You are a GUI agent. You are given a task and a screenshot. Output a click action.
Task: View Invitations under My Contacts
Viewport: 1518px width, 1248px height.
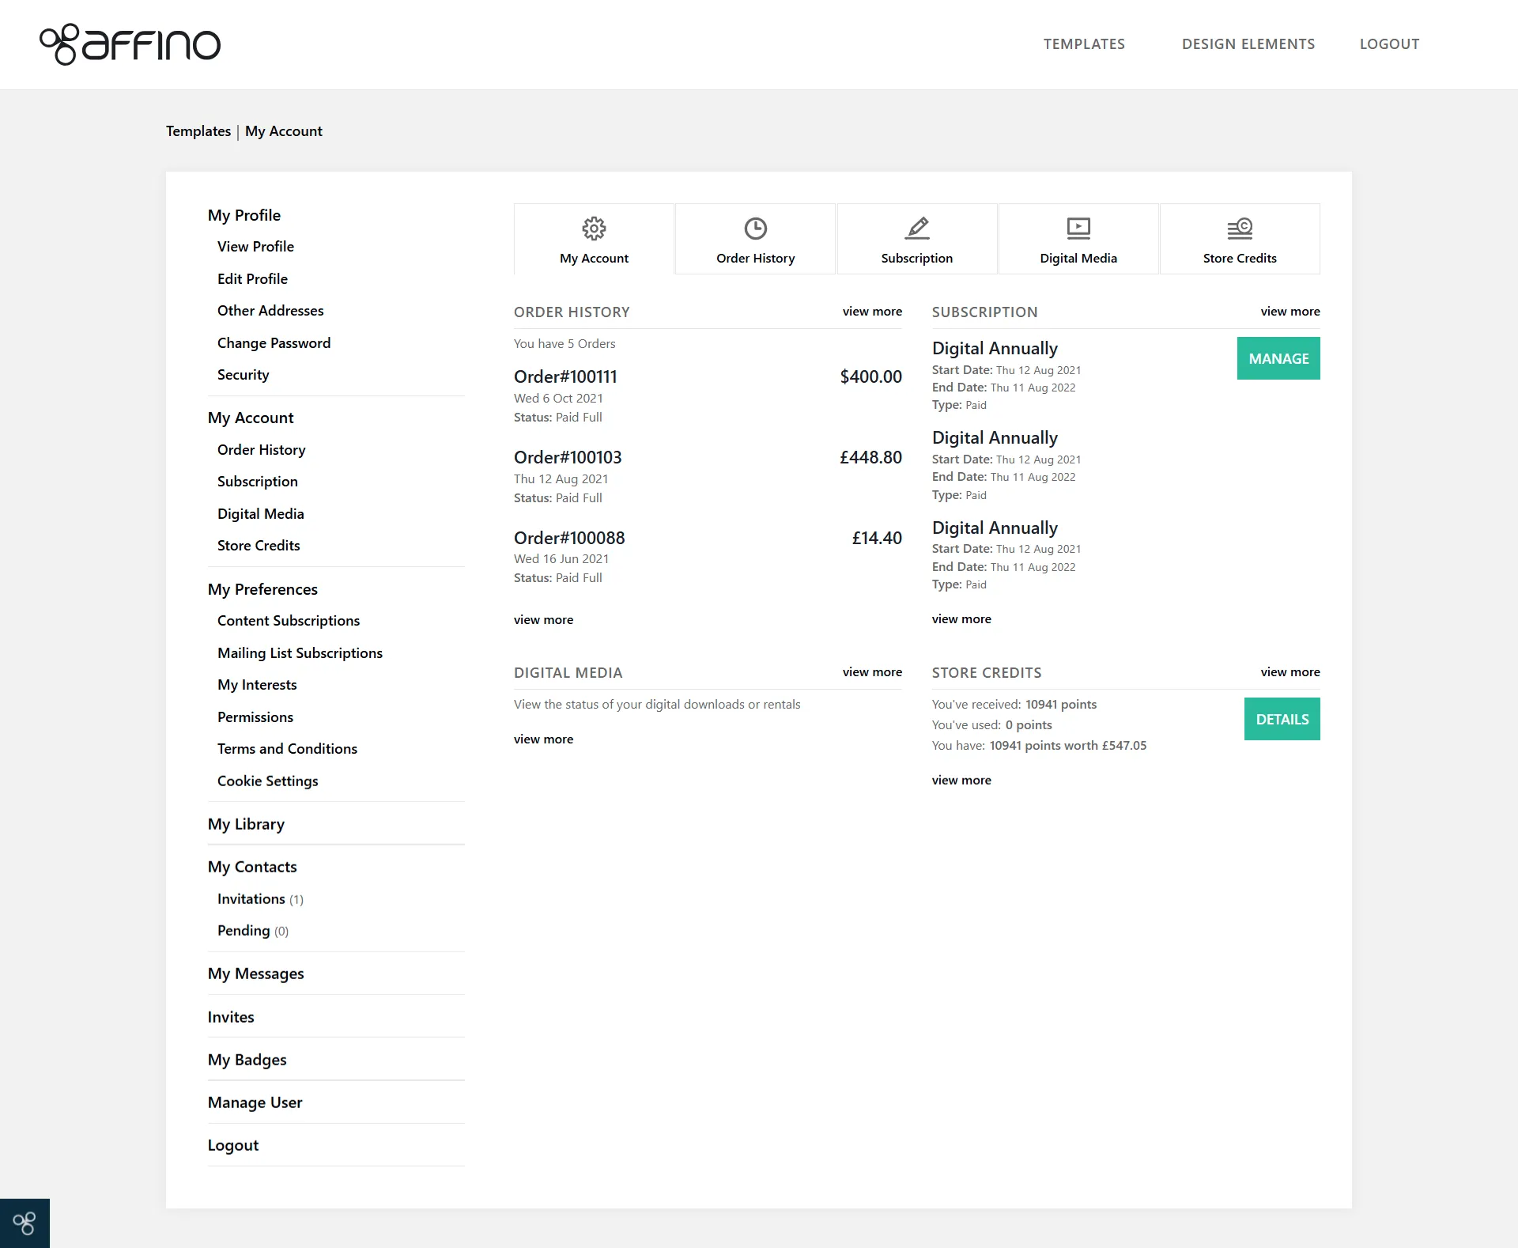click(251, 898)
